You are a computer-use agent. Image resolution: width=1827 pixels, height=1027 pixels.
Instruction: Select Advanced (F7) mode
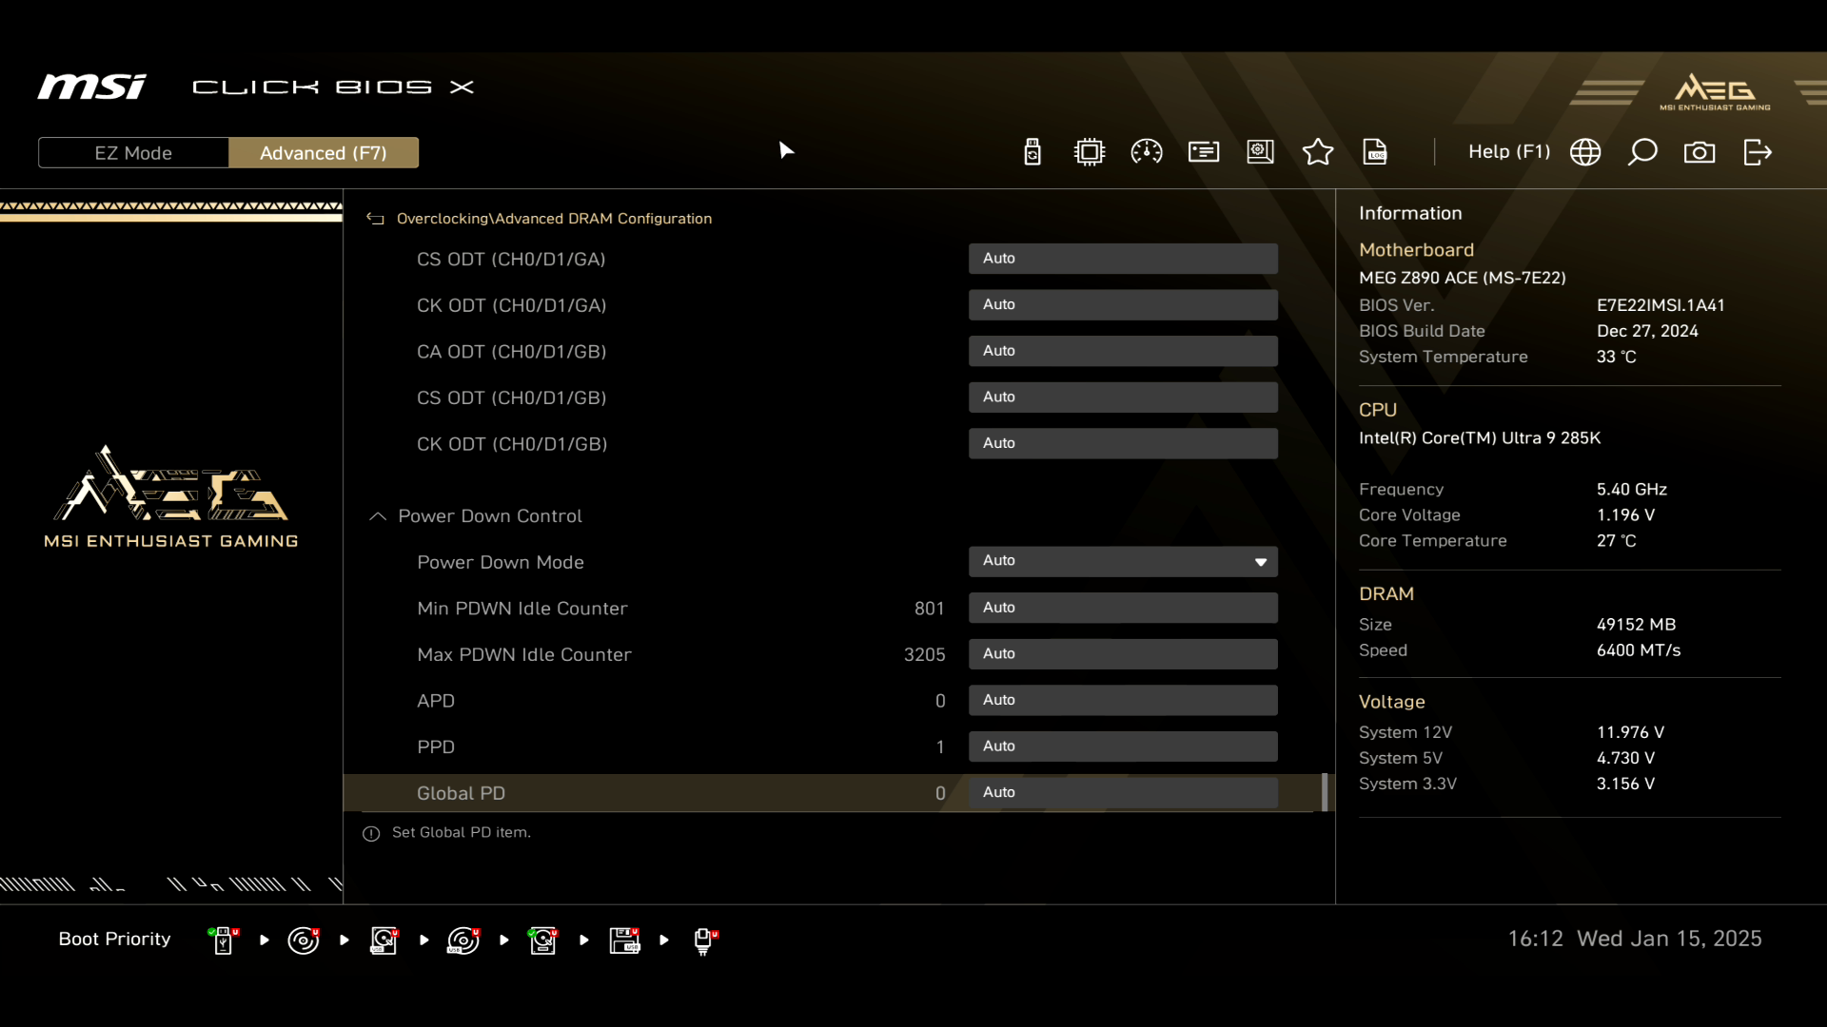pyautogui.click(x=324, y=153)
